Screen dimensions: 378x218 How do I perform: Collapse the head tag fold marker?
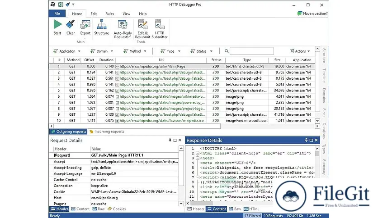click(x=198, y=158)
